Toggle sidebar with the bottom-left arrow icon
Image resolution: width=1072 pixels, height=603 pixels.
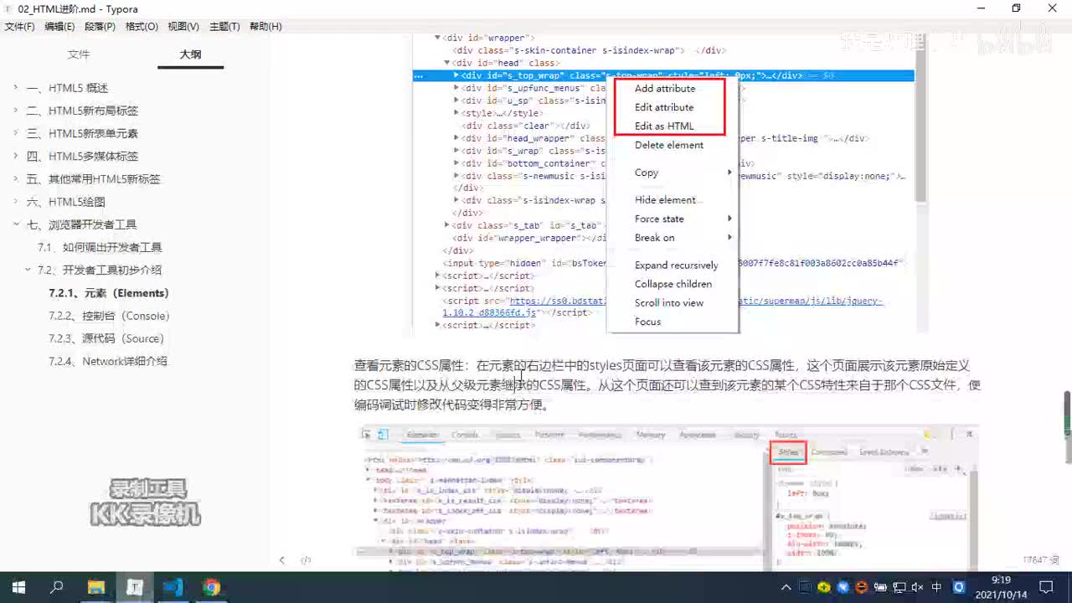282,560
